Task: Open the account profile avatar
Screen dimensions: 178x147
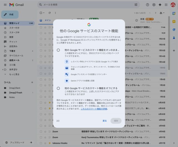Action: point(173,5)
